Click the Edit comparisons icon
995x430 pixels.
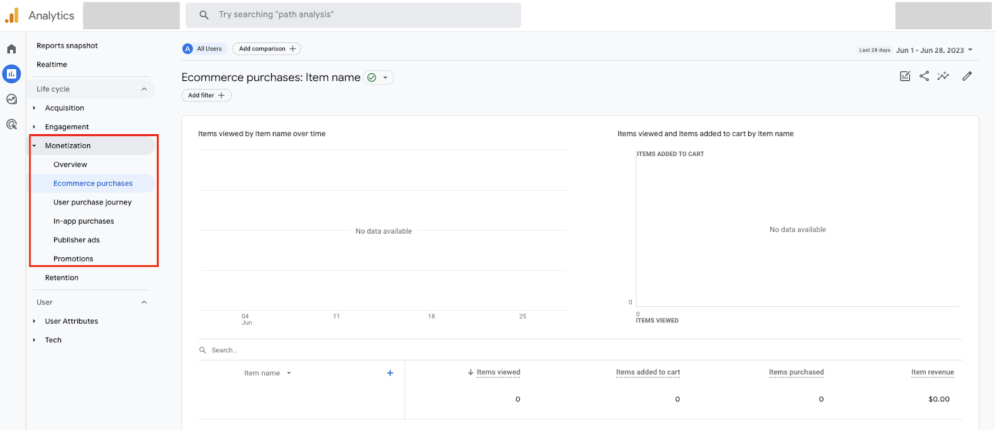coord(905,76)
